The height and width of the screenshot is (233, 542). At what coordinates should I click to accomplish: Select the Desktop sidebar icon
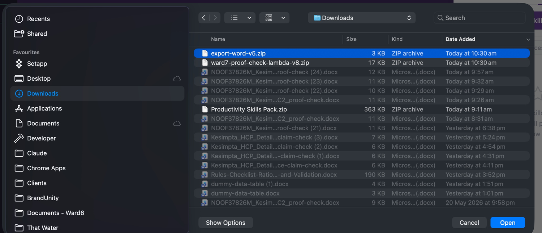tap(19, 79)
